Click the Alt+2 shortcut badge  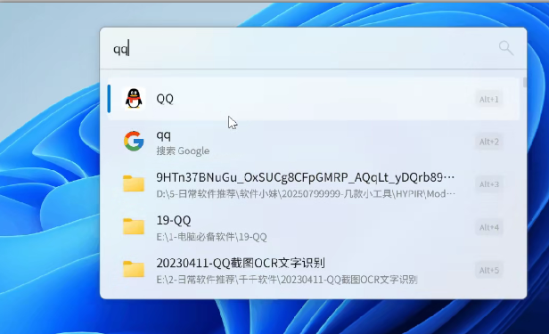coord(489,142)
